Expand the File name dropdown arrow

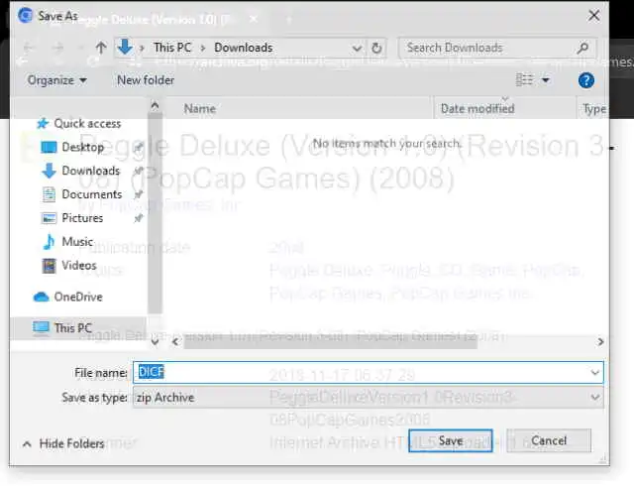point(594,373)
